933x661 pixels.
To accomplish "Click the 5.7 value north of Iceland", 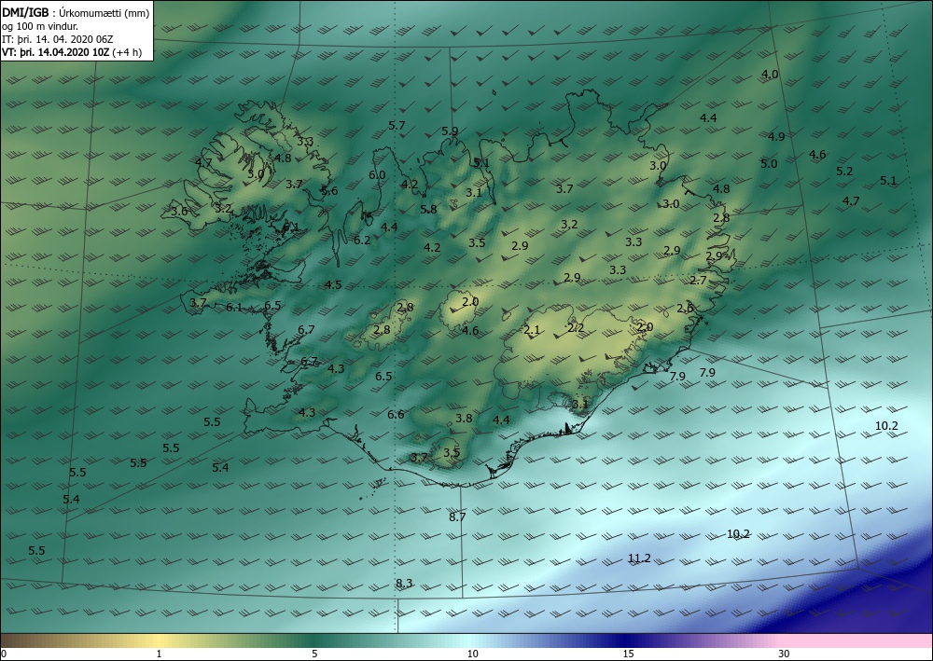I will pos(397,126).
